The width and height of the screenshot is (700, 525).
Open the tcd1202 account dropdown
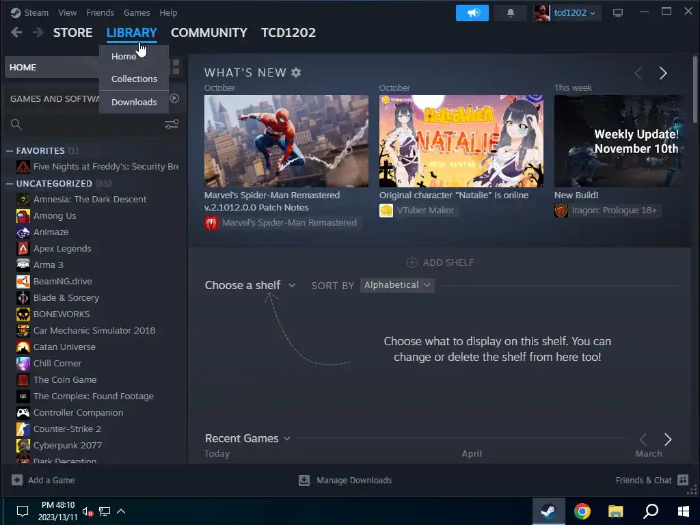(x=574, y=13)
